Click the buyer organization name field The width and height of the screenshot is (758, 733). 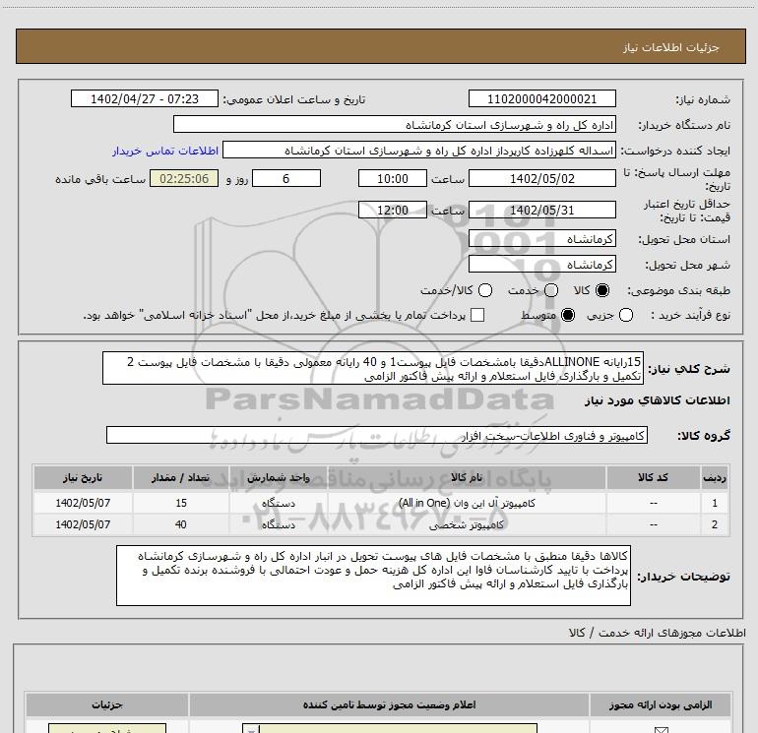coord(395,125)
